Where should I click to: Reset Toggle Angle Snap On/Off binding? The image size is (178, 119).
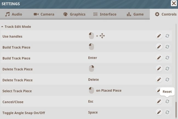[167, 112]
